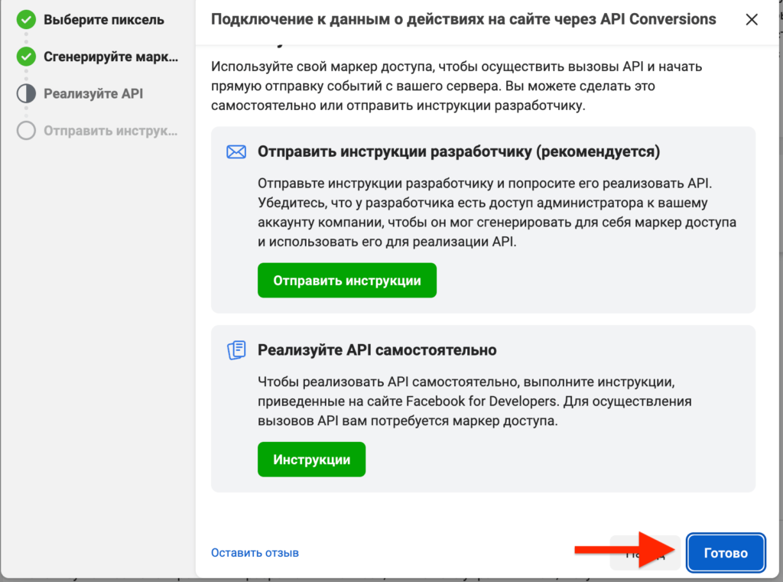
Task: Click the red arrow pointing at Готово
Action: click(619, 549)
